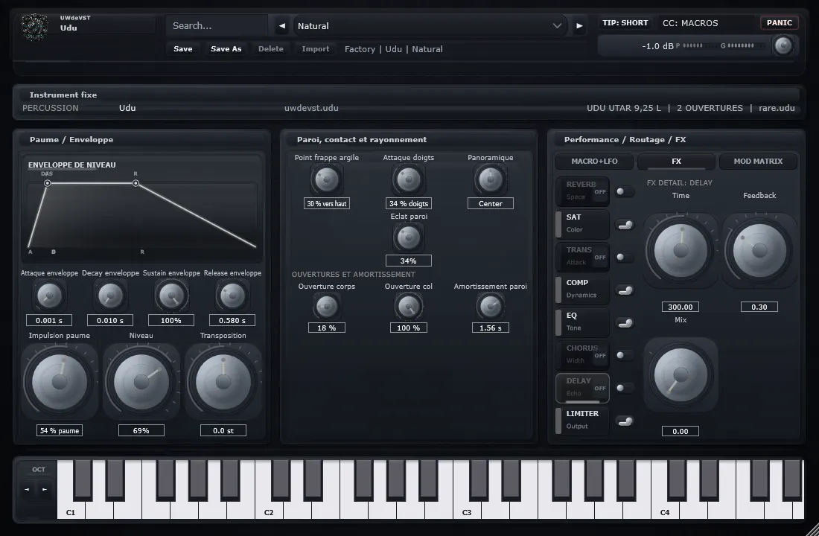Click the envelope R node point
Screen dimensions: 819x536
click(136, 183)
